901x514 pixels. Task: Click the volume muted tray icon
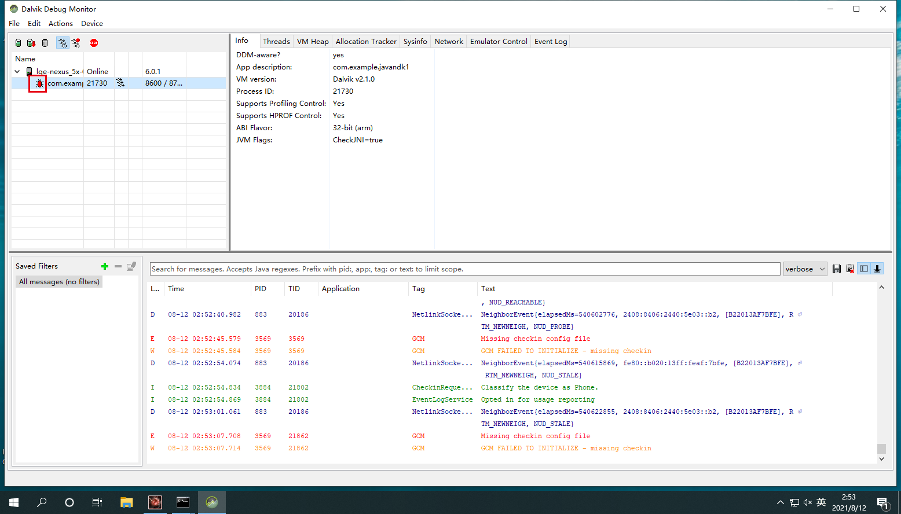(808, 502)
